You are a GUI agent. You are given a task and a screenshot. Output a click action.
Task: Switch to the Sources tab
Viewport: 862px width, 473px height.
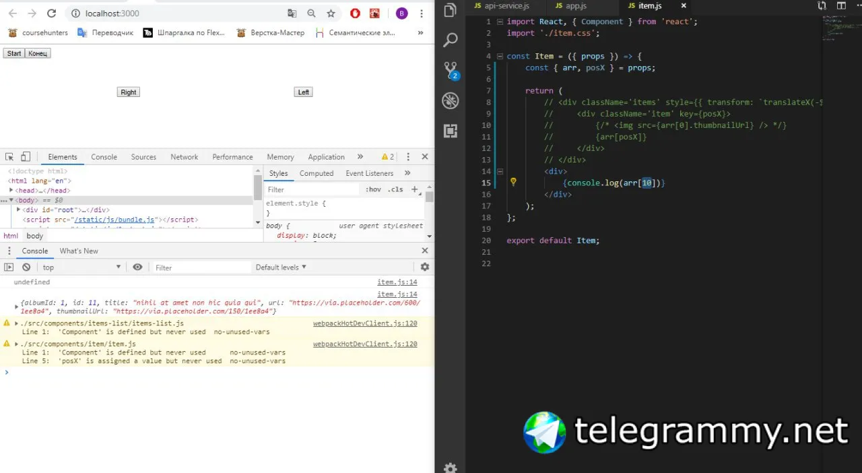(x=143, y=157)
